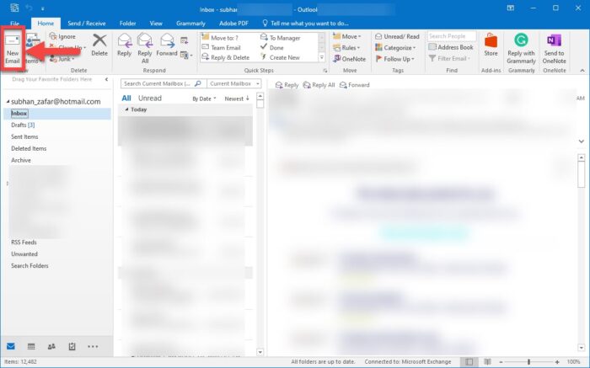The width and height of the screenshot is (590, 368).
Task: Collapse the ribbon with the caret arrow
Action: 582,70
